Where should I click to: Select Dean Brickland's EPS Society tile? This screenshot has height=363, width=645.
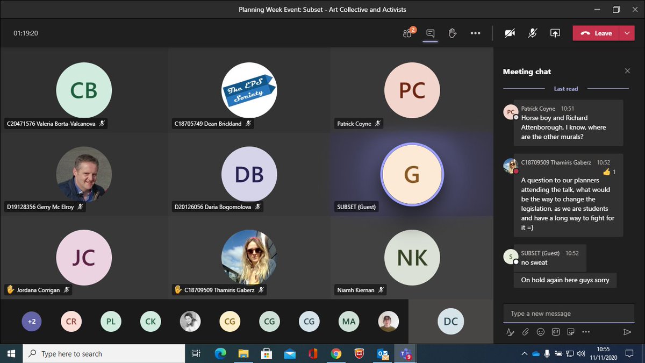249,90
